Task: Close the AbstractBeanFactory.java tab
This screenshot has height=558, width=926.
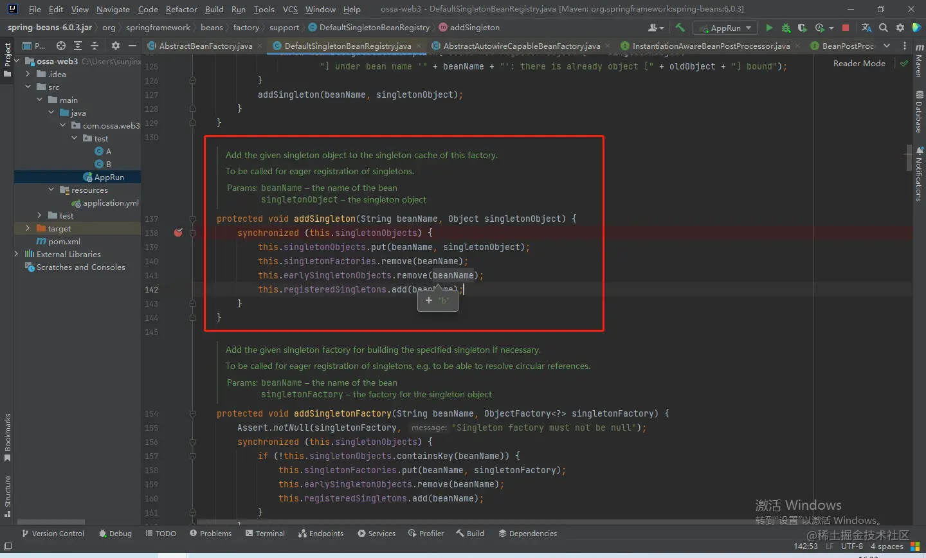Action: (260, 46)
